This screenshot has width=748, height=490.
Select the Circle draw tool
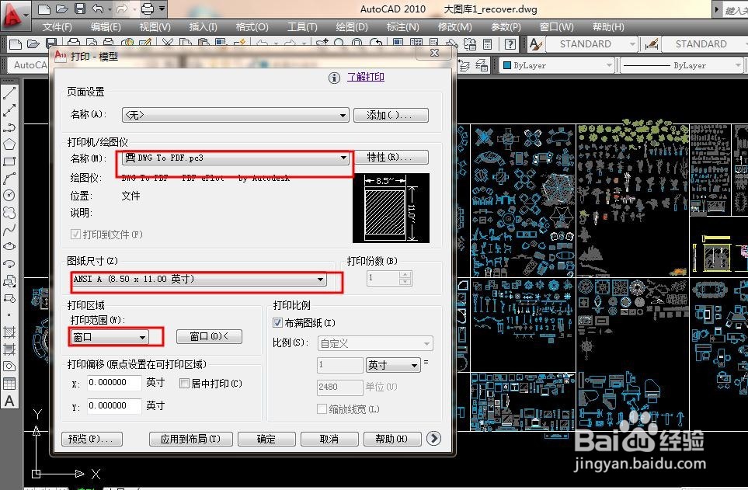click(9, 195)
